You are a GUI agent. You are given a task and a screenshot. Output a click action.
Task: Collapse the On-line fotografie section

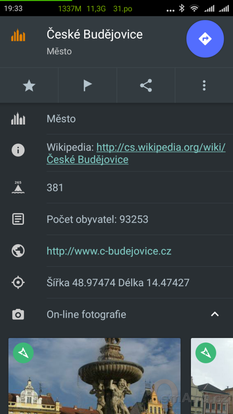pyautogui.click(x=215, y=314)
